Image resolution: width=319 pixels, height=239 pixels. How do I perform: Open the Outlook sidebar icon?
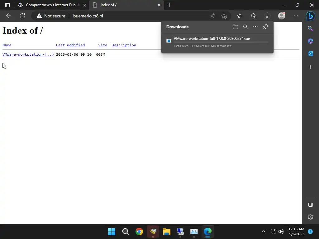(x=311, y=54)
